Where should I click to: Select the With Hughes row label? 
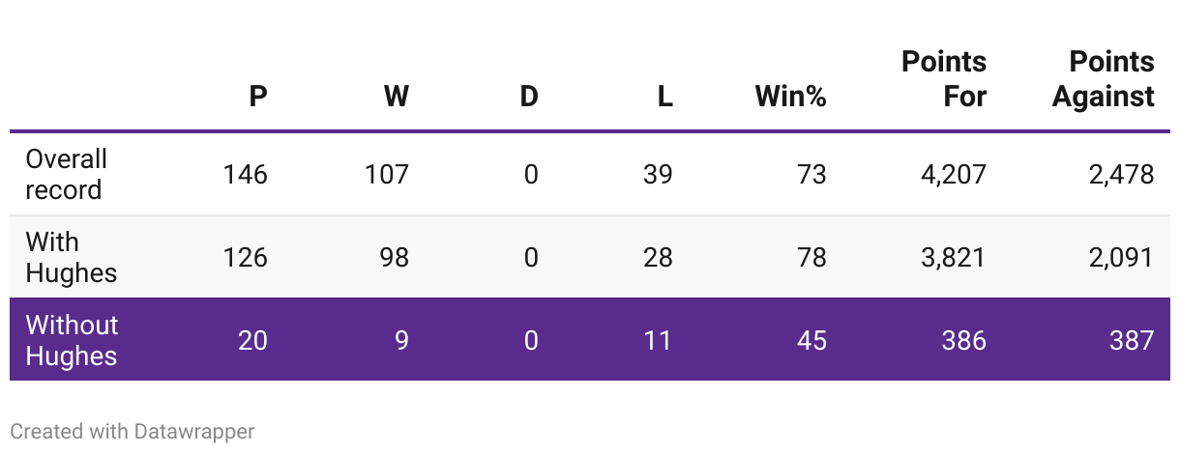click(x=71, y=257)
